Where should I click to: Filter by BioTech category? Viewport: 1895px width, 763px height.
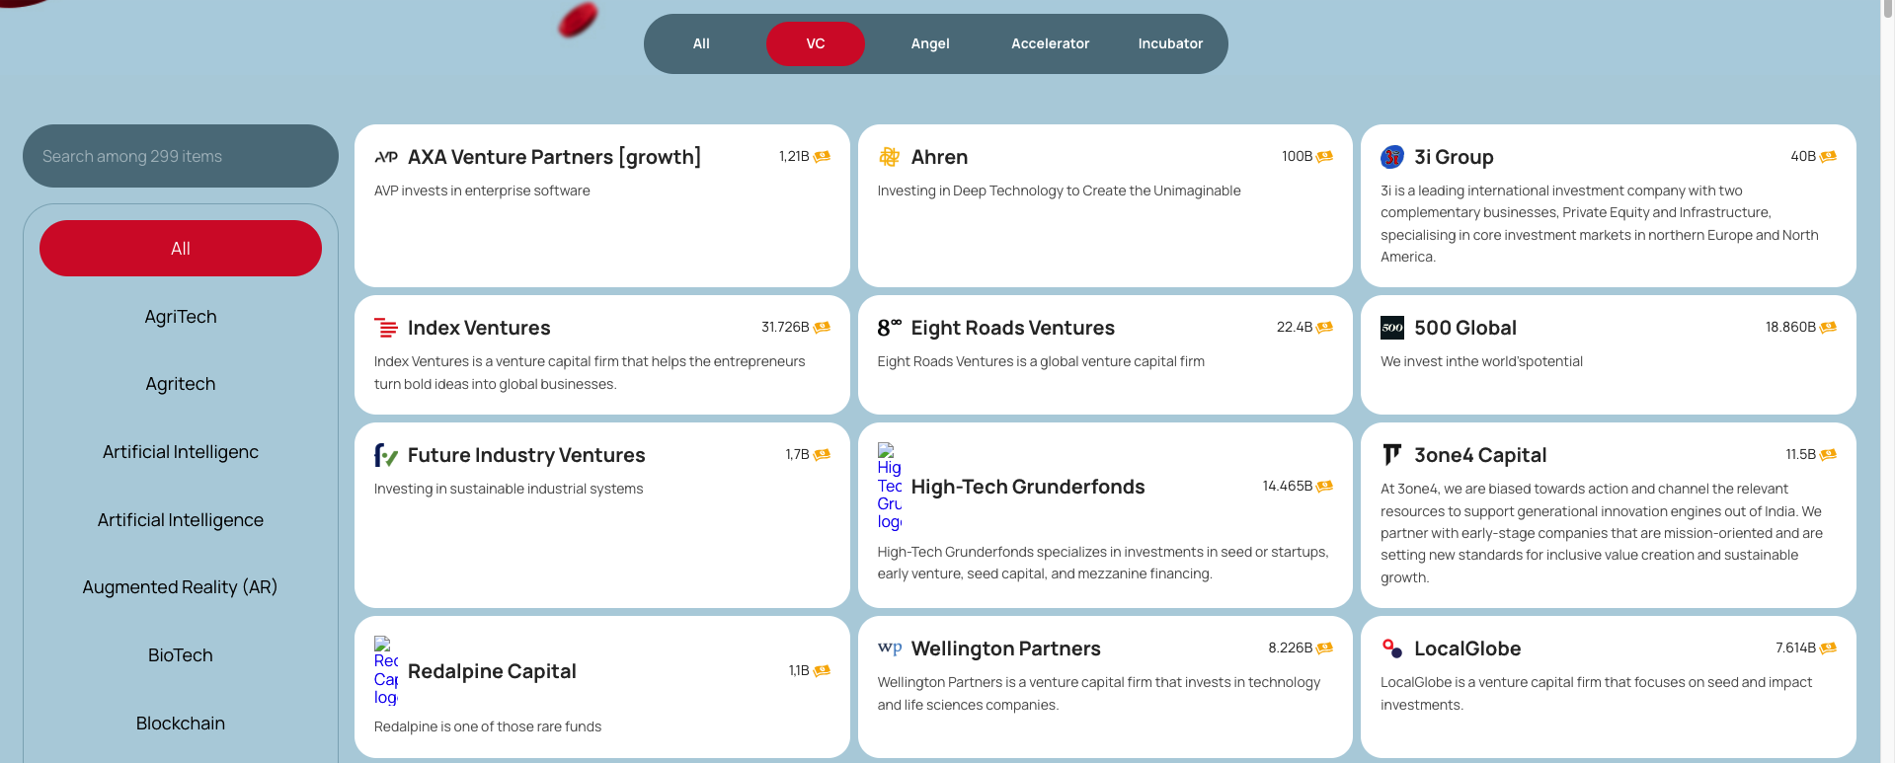[181, 655]
